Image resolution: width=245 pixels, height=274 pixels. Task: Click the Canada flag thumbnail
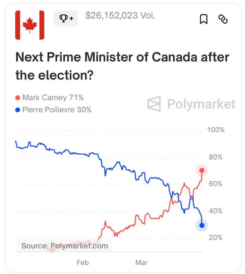tap(30, 25)
